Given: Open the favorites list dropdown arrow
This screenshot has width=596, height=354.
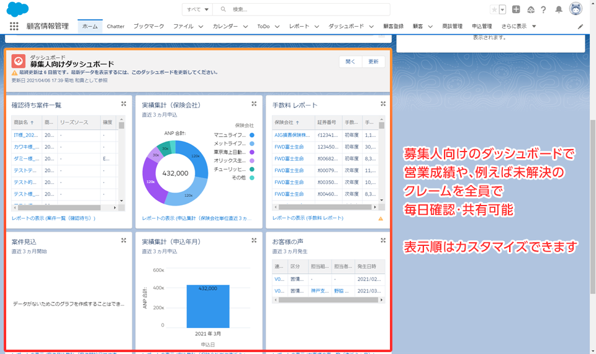Looking at the screenshot, I should coord(502,10).
